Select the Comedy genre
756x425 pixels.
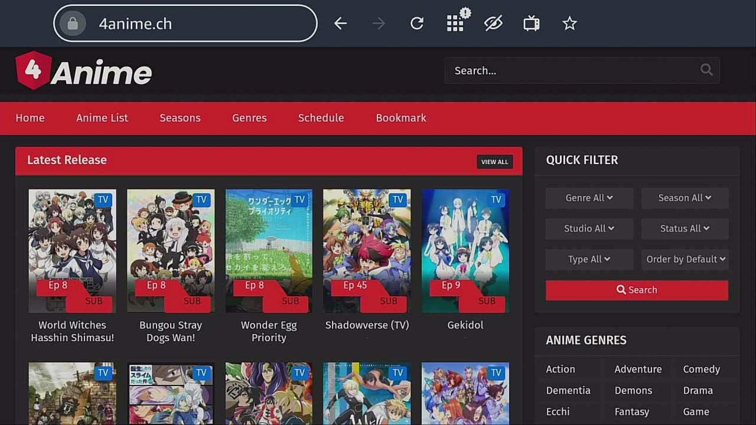click(x=701, y=369)
